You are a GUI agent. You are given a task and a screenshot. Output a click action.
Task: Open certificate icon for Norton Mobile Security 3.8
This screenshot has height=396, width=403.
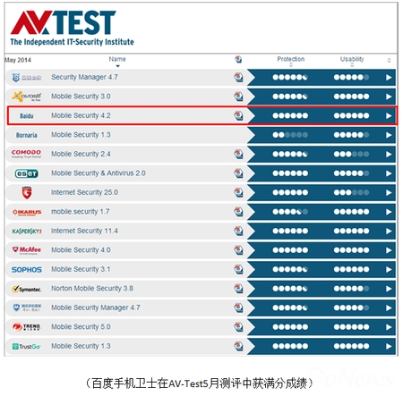(x=238, y=289)
